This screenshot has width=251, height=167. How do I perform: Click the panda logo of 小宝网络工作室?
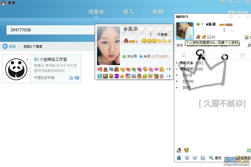16,69
